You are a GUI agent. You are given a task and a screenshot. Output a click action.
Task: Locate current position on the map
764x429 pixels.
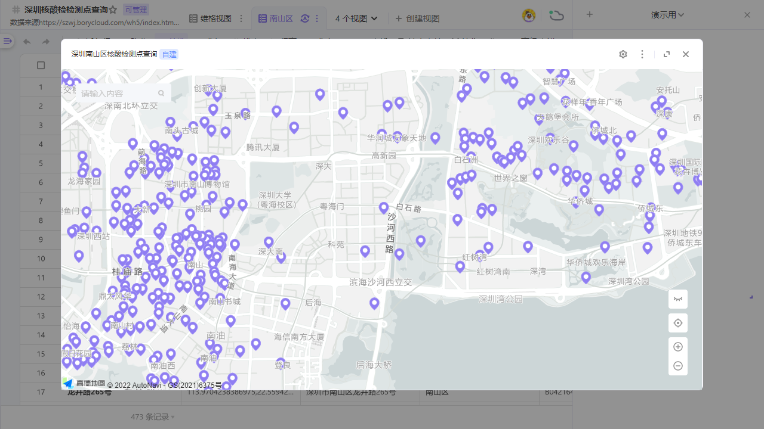(678, 323)
